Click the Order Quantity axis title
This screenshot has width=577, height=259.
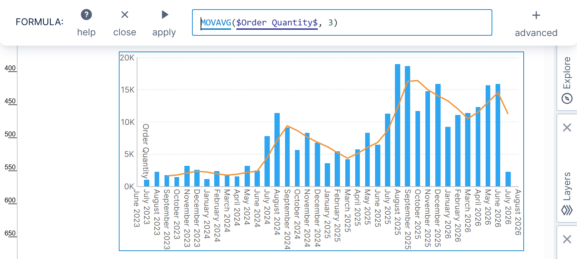pos(146,151)
